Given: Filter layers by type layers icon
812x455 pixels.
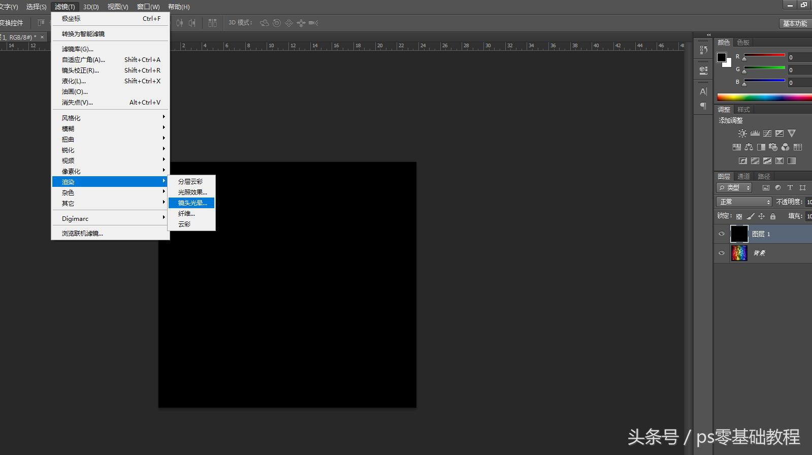Looking at the screenshot, I should click(790, 188).
